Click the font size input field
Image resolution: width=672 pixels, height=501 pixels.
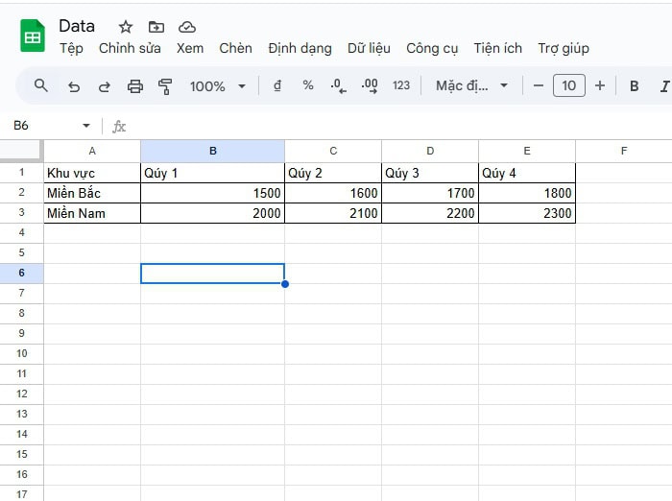[569, 86]
